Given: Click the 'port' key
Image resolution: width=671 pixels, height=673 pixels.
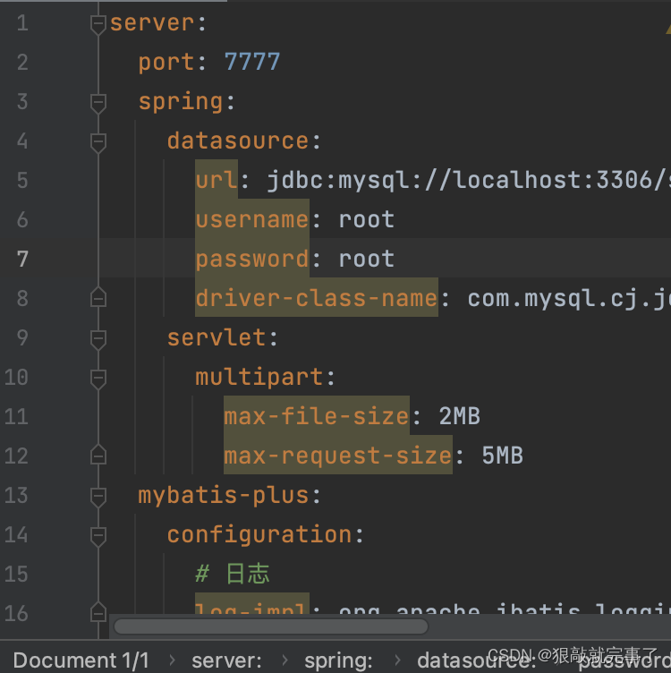Looking at the screenshot, I should point(166,63).
